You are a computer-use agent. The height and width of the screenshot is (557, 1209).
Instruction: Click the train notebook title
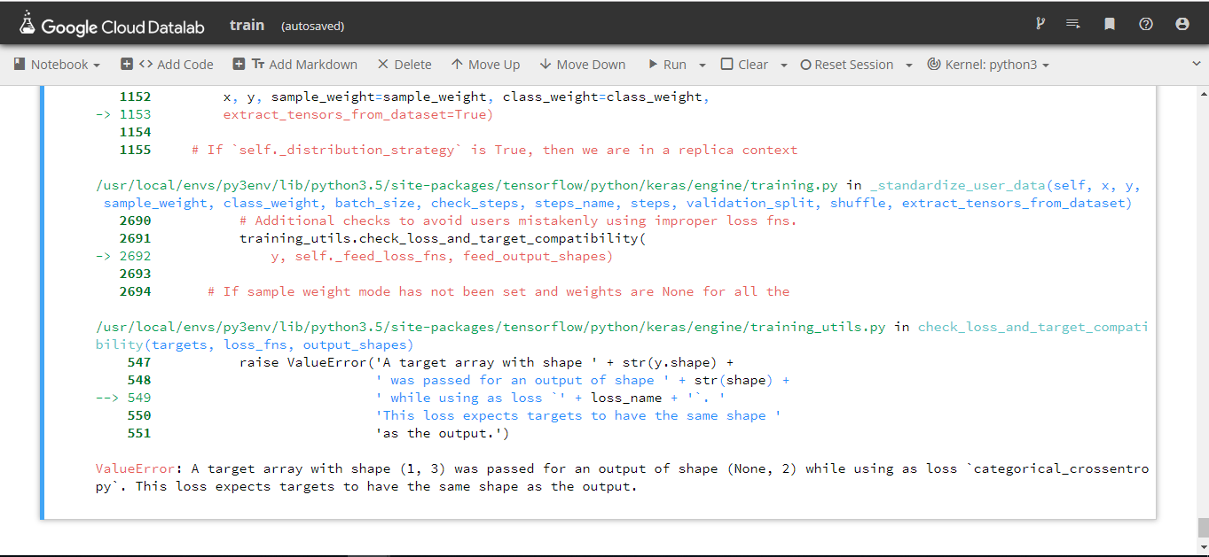247,24
